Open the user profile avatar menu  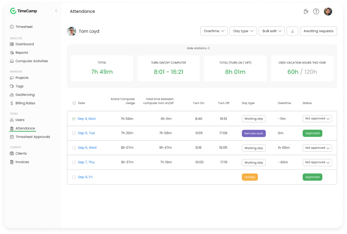tap(328, 11)
